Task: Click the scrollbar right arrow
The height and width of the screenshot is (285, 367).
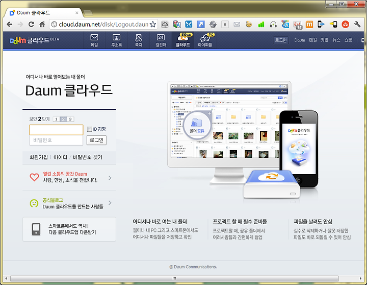Action: click(360, 278)
